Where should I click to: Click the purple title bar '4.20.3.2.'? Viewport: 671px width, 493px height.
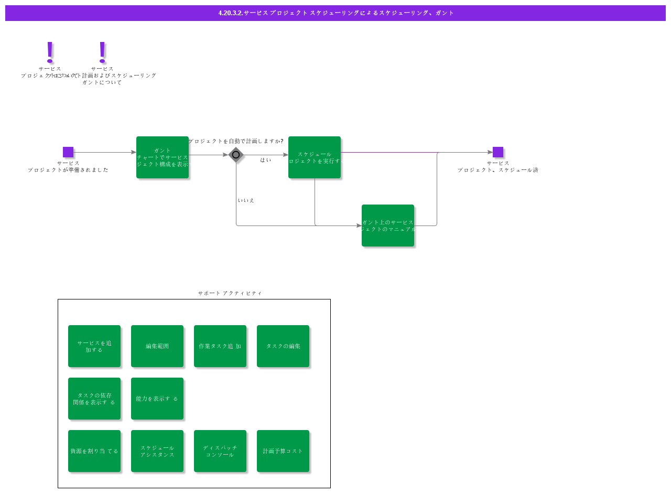tap(335, 13)
